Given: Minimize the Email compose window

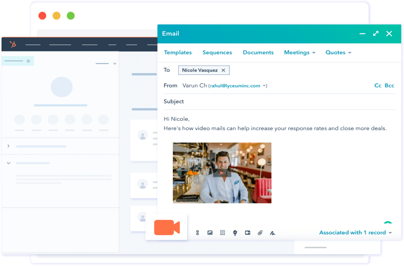Looking at the screenshot, I should coord(362,34).
